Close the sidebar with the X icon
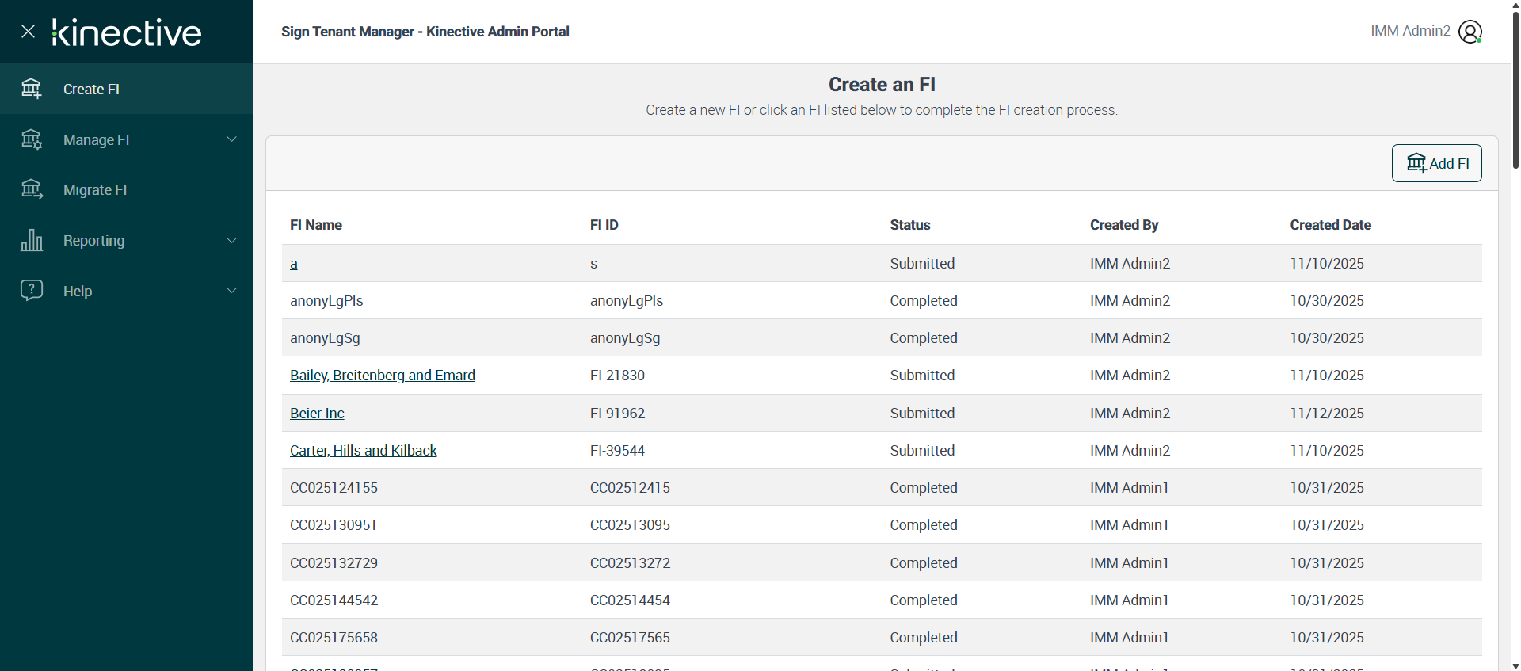 pyautogui.click(x=29, y=32)
